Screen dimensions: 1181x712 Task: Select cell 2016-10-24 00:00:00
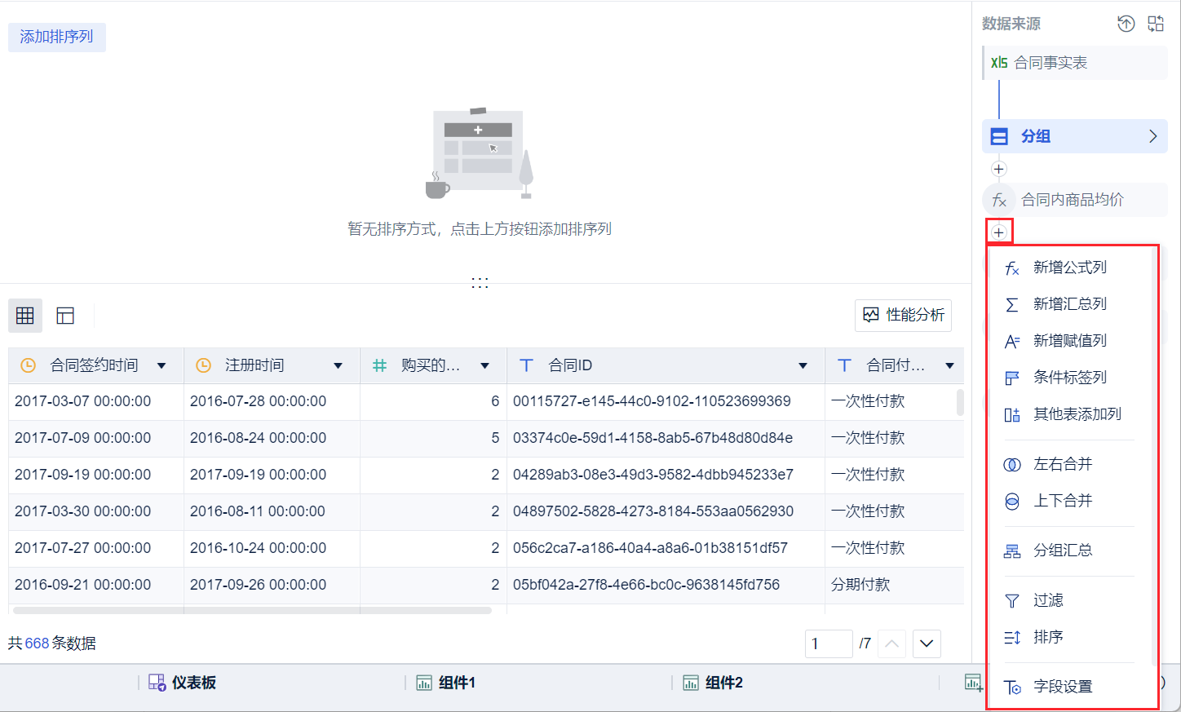[272, 548]
